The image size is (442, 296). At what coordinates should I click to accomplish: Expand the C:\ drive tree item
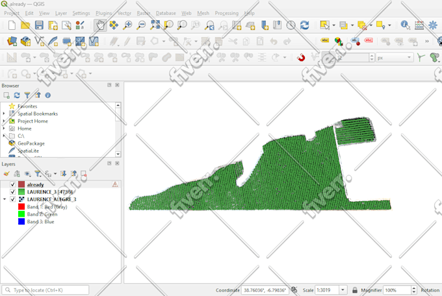point(4,136)
